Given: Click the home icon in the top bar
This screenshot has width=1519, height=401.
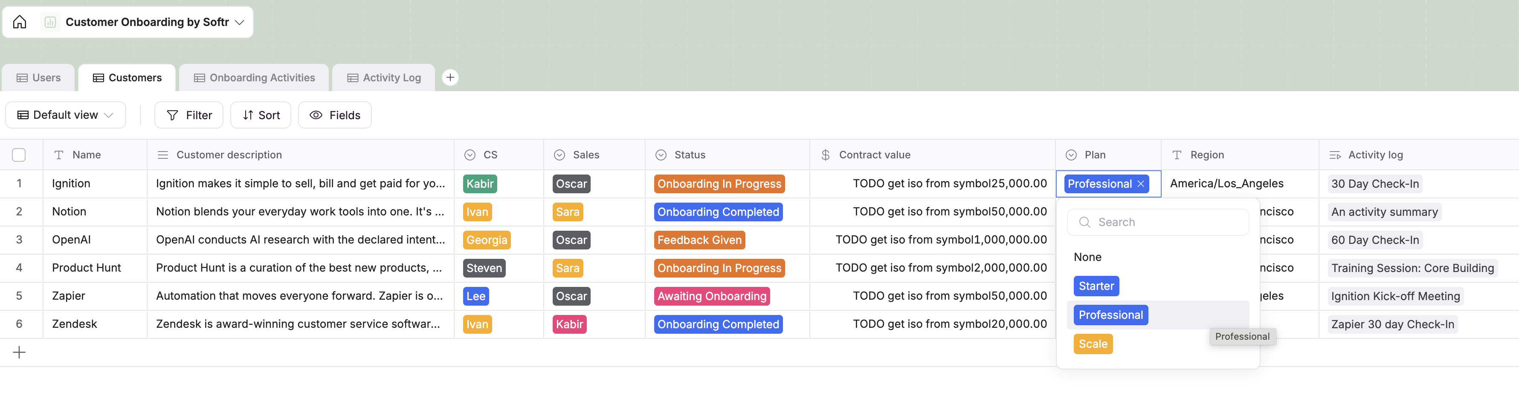Looking at the screenshot, I should click(x=20, y=22).
